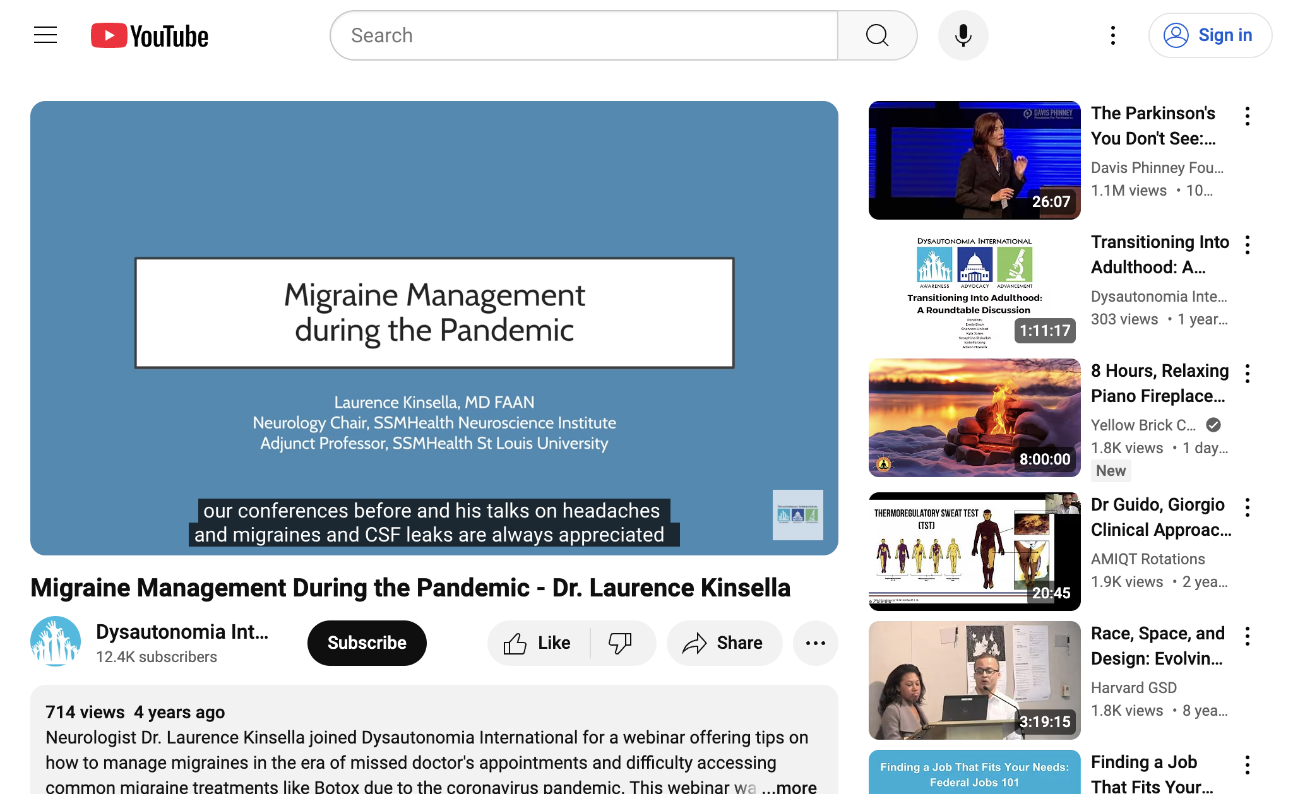Image resolution: width=1293 pixels, height=794 pixels.
Task: Click the Dysautonomia watermark in player
Action: (x=797, y=515)
